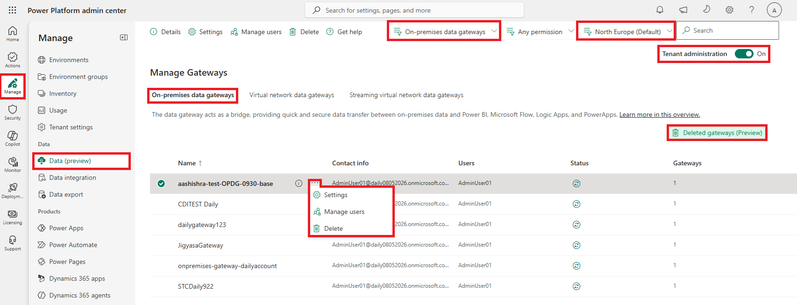
Task: Select the JigyasaGateway row
Action: click(x=473, y=245)
